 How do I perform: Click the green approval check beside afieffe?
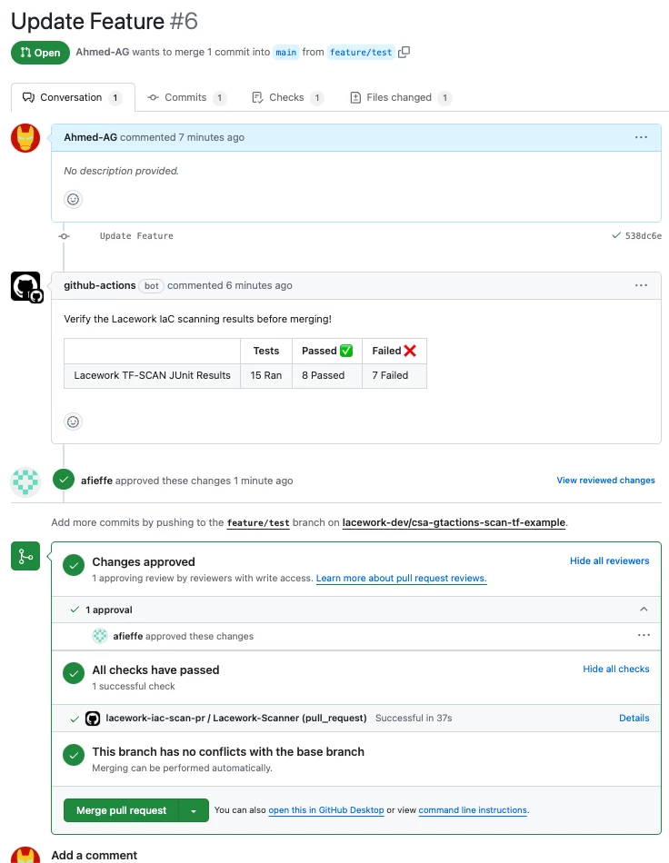[64, 480]
